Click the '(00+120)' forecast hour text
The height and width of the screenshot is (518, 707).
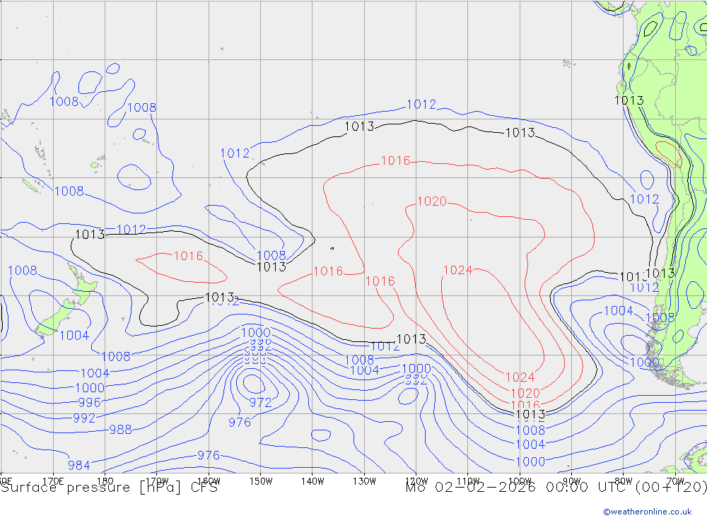(672, 488)
